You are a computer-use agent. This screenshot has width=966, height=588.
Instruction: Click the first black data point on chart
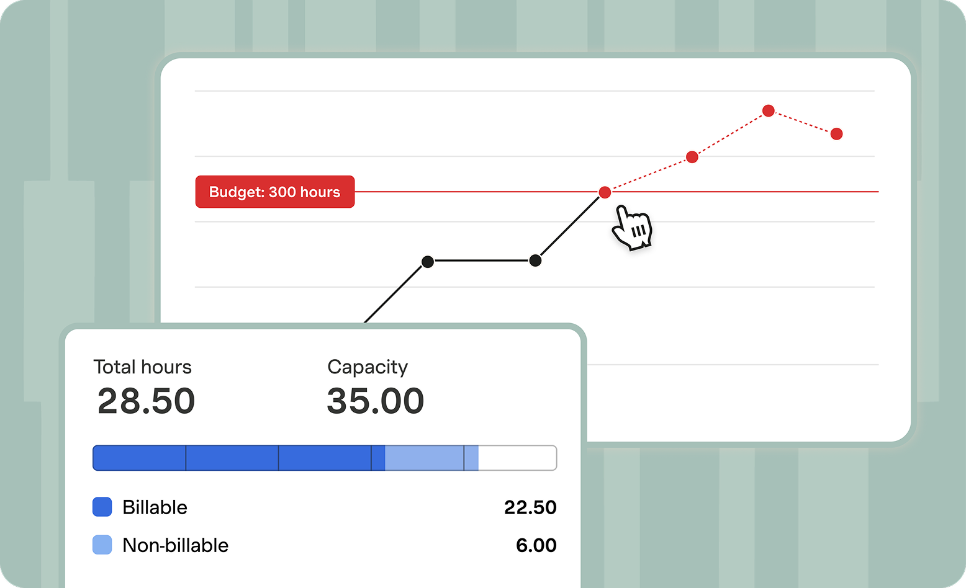pyautogui.click(x=428, y=262)
